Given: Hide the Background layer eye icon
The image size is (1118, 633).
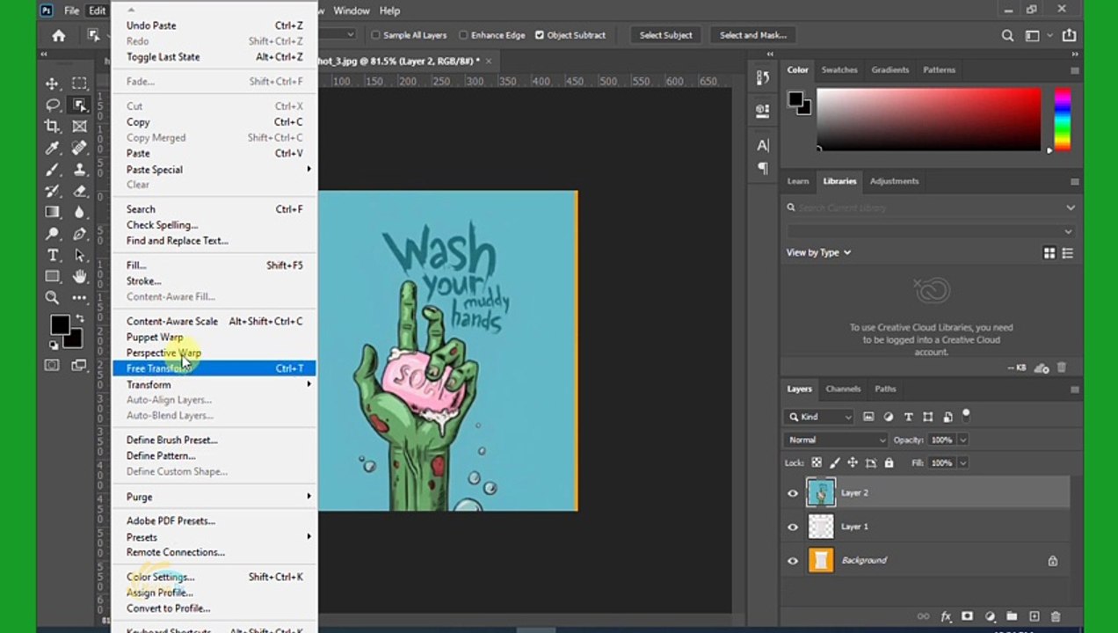Looking at the screenshot, I should [793, 560].
